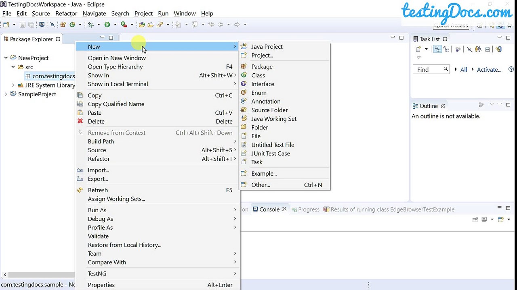Click the New Java Package toolbar icon
The height and width of the screenshot is (290, 517).
(x=63, y=25)
